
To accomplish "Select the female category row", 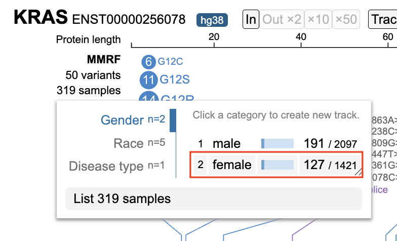I will tap(276, 165).
